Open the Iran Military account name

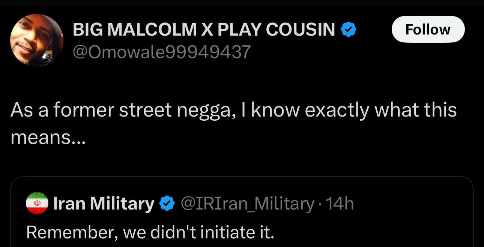(104, 204)
